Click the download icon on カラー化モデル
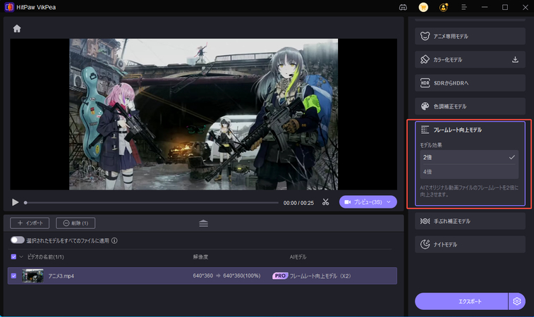Viewport: 534px width, 317px height. (x=515, y=60)
